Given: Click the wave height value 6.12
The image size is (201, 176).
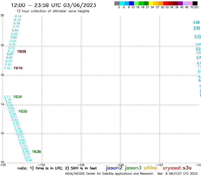Looking at the screenshot, I should (x=17, y=20).
